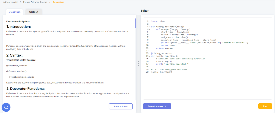Click the time.sleep(2) line in the editor

(x=164, y=61)
